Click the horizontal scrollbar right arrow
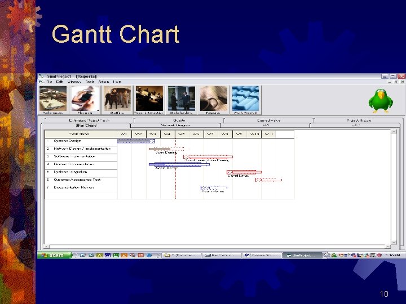 387,247
